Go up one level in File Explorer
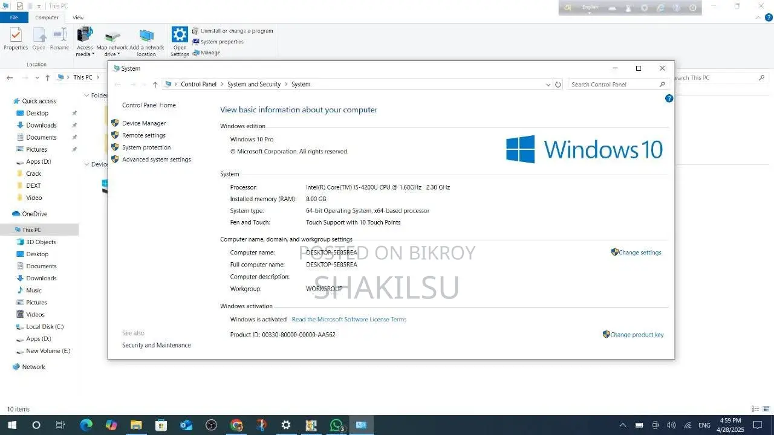 coord(47,77)
